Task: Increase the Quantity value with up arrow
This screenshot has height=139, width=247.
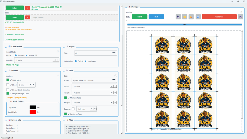Action: 54,60
